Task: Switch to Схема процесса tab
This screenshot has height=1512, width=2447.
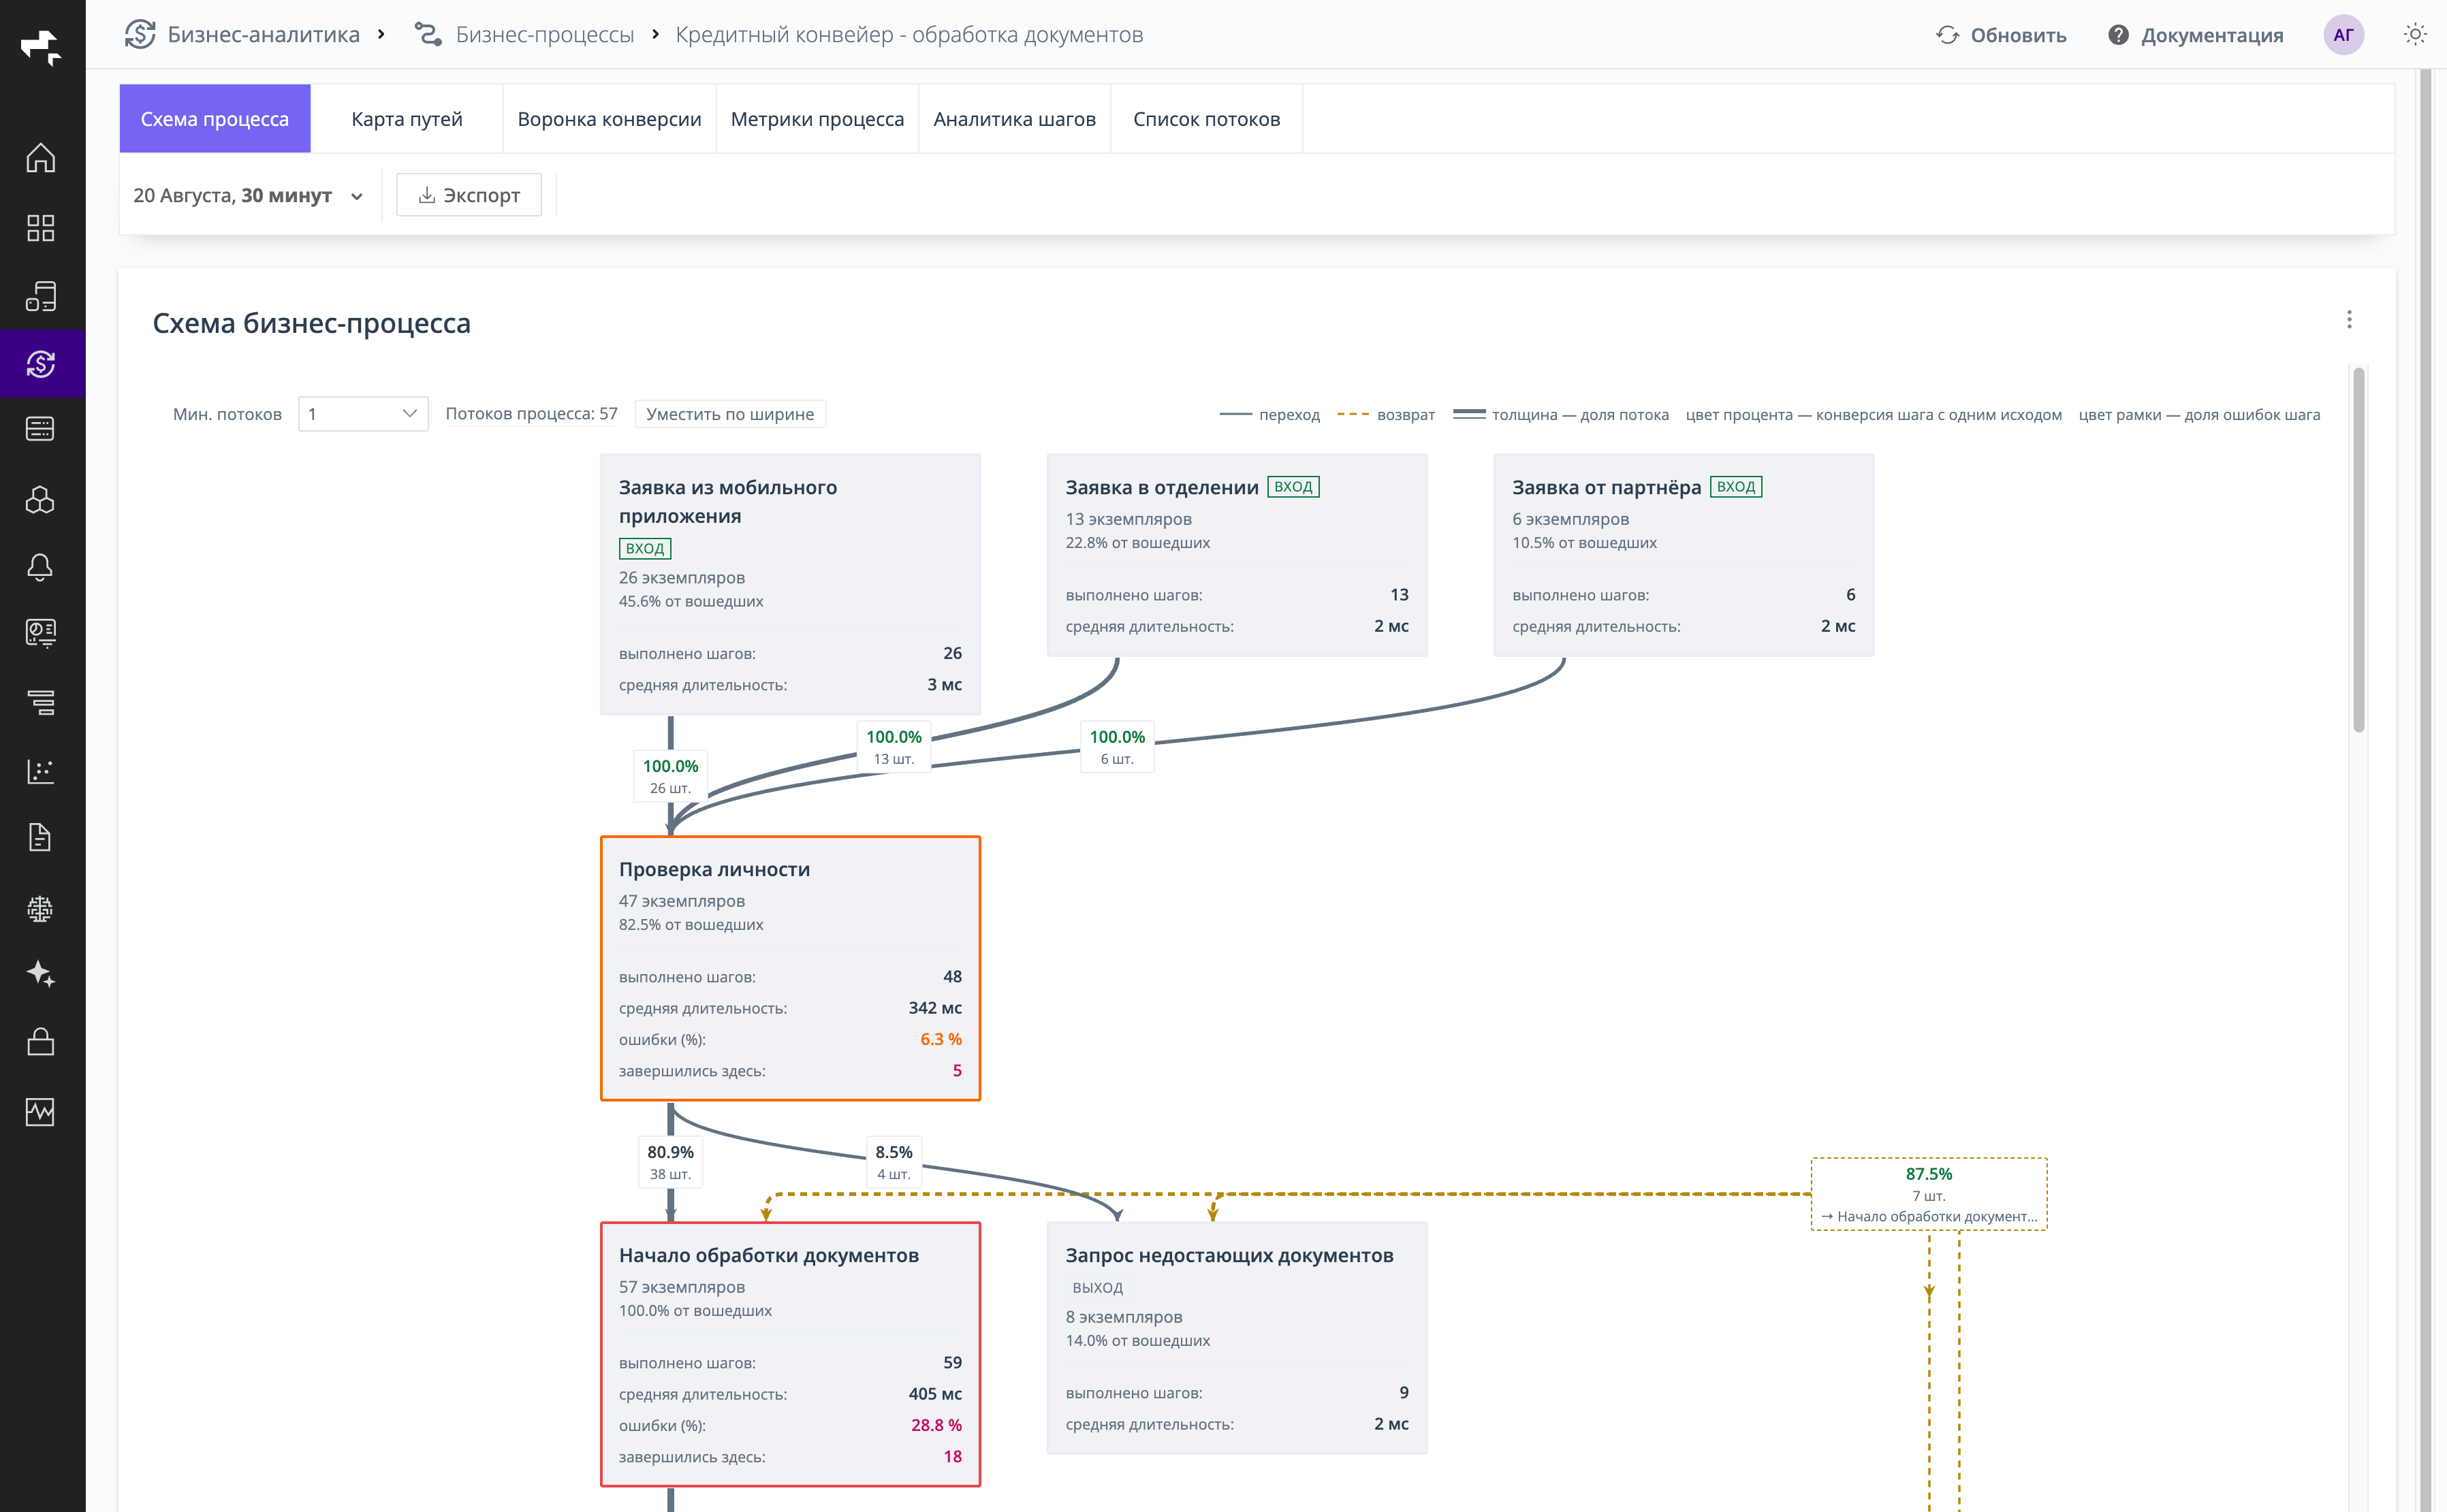Action: [x=215, y=119]
